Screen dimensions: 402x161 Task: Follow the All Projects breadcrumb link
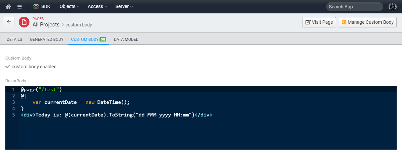46,24
